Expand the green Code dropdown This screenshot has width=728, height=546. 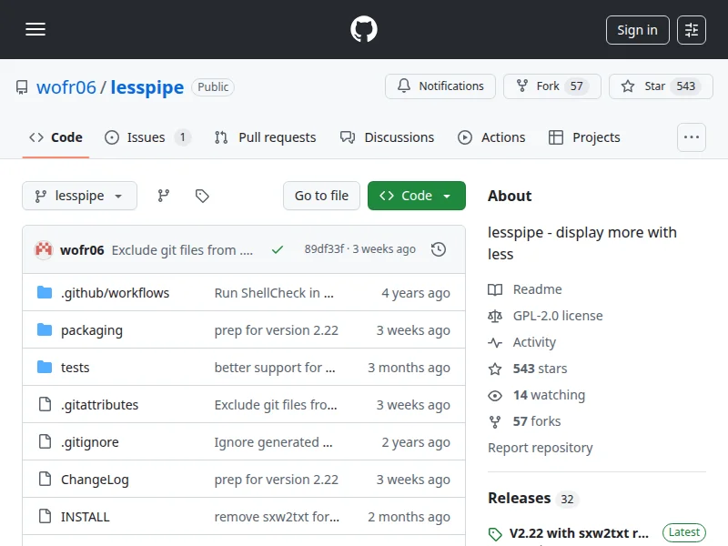tap(416, 196)
